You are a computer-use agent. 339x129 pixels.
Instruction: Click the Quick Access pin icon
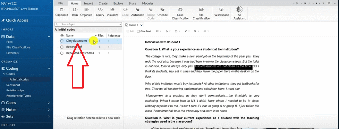coord(3,20)
